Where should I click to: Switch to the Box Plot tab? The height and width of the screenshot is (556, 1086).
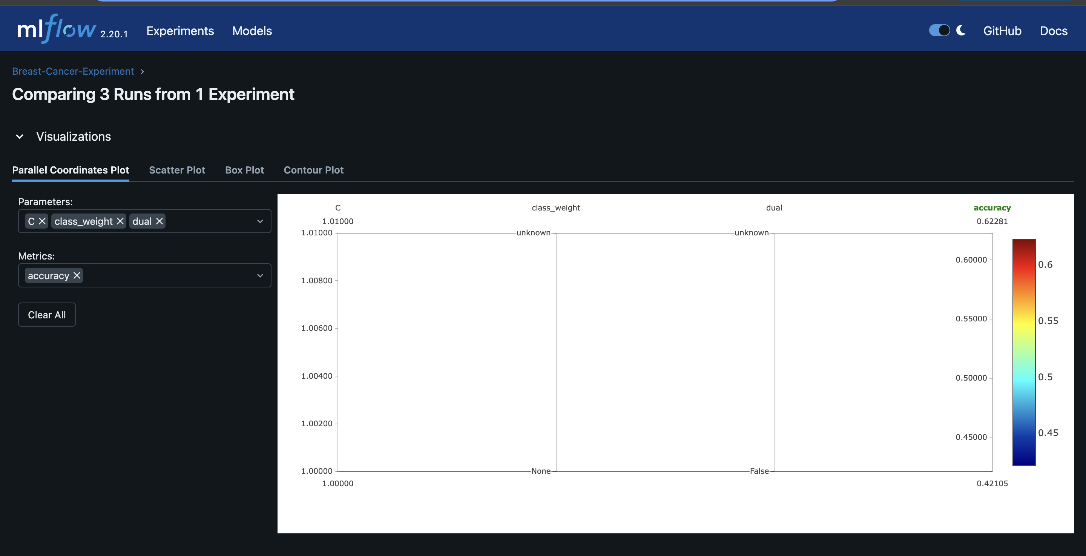point(244,170)
